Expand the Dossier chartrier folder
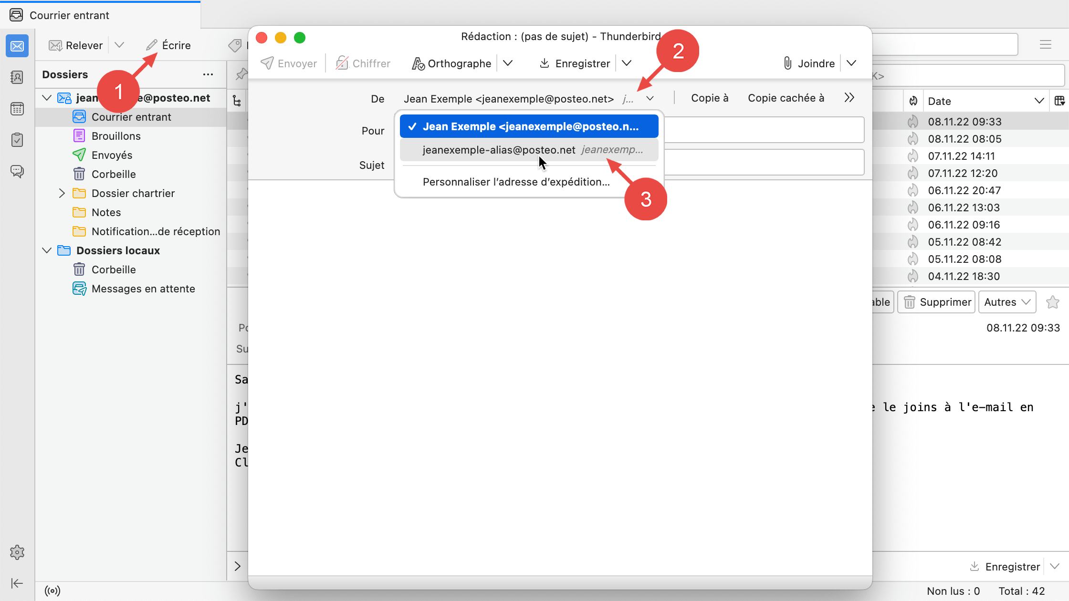 coord(62,193)
